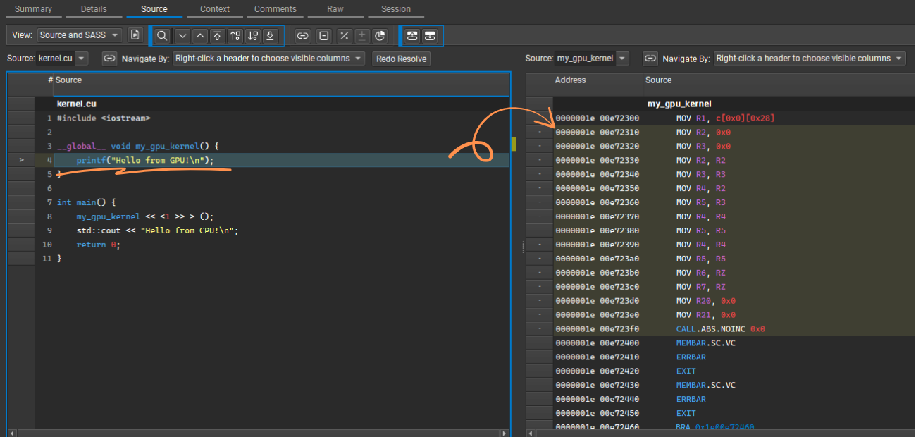916x437 pixels.
Task: Jump to the highest value line icon
Action: [218, 35]
